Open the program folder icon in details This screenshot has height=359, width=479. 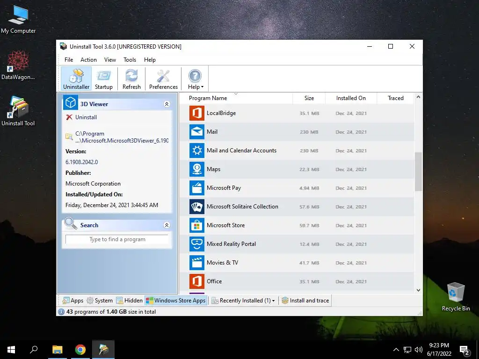pyautogui.click(x=69, y=137)
